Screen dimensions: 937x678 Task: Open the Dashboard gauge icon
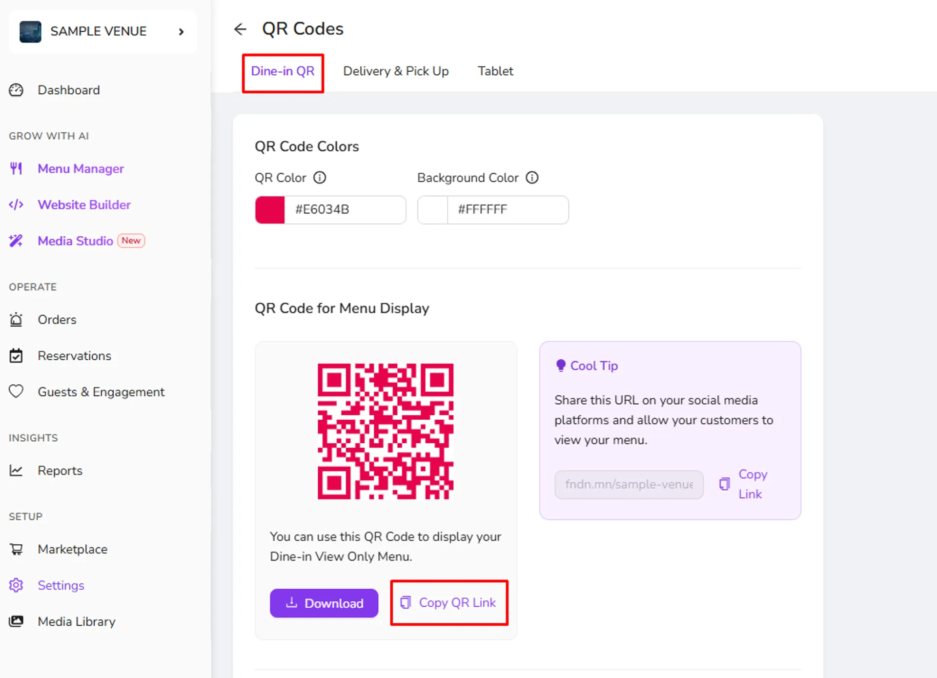point(16,90)
